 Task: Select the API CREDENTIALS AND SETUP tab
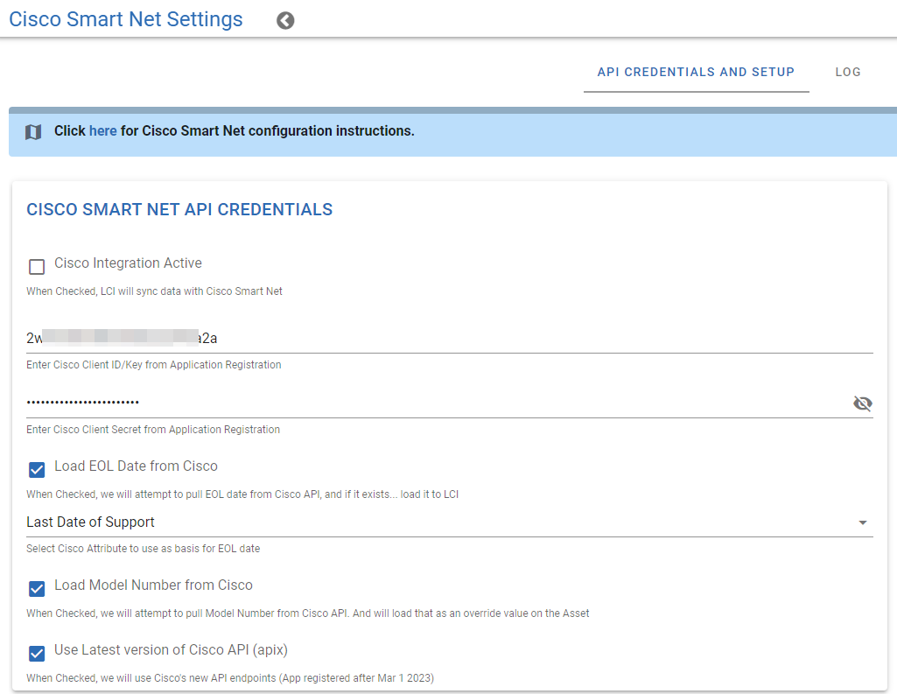(x=696, y=72)
